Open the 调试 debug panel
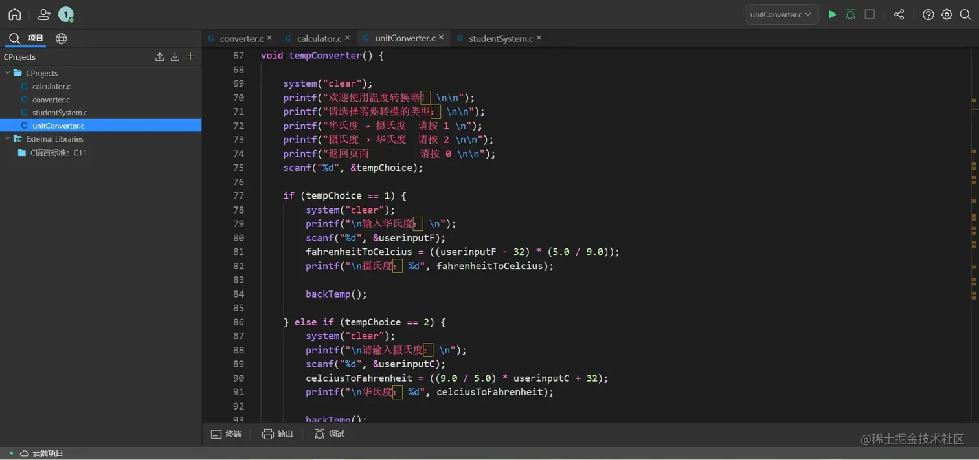This screenshot has height=460, width=979. tap(329, 434)
